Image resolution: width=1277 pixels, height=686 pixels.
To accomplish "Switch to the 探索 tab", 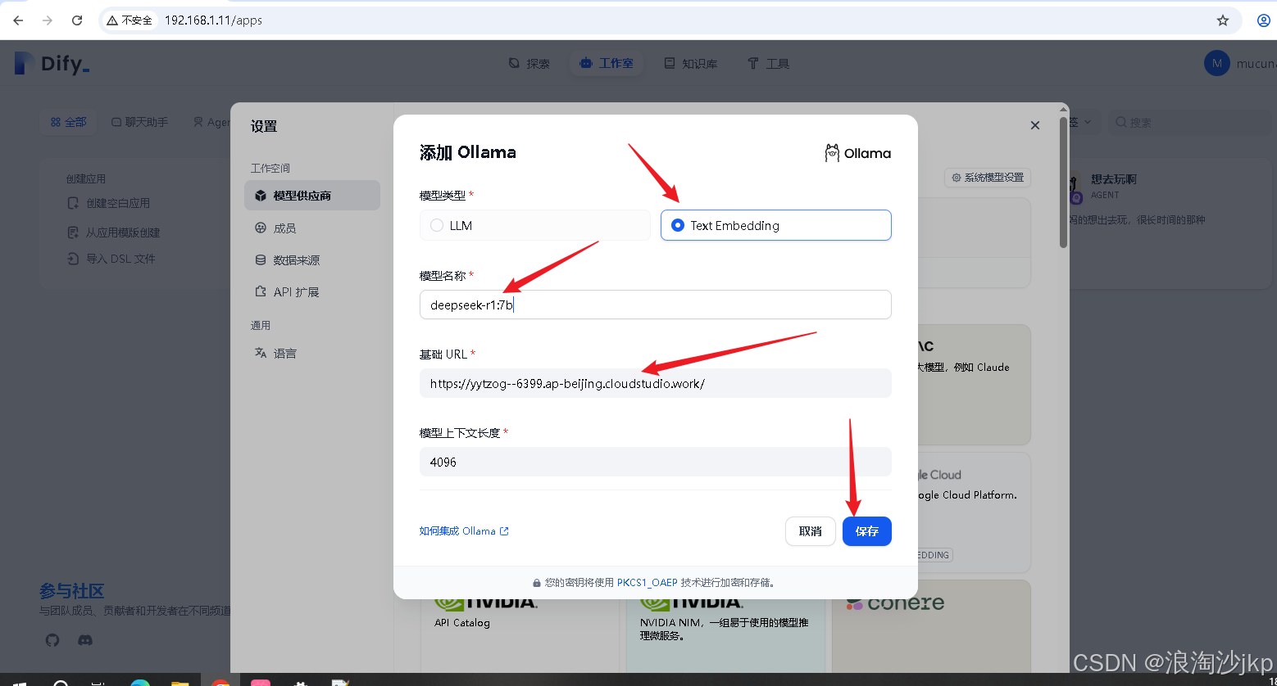I will [529, 63].
